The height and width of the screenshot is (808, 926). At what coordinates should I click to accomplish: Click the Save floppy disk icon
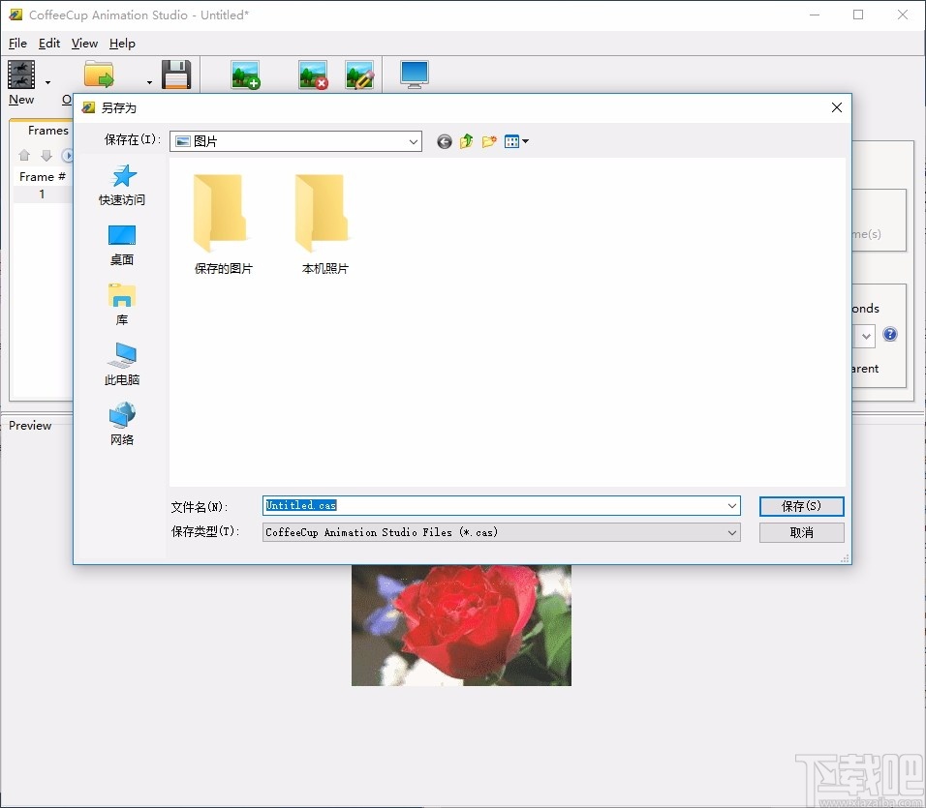pos(176,75)
